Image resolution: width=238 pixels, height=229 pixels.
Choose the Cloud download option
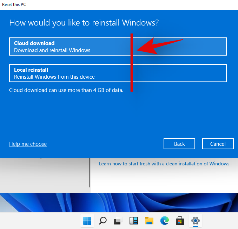click(x=118, y=46)
